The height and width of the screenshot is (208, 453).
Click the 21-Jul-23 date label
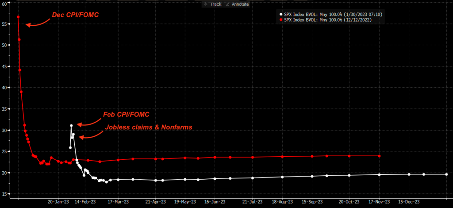[253, 202]
